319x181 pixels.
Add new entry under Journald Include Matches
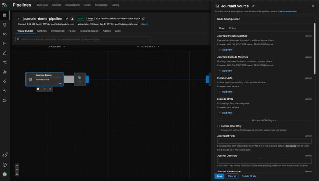[x=226, y=50]
